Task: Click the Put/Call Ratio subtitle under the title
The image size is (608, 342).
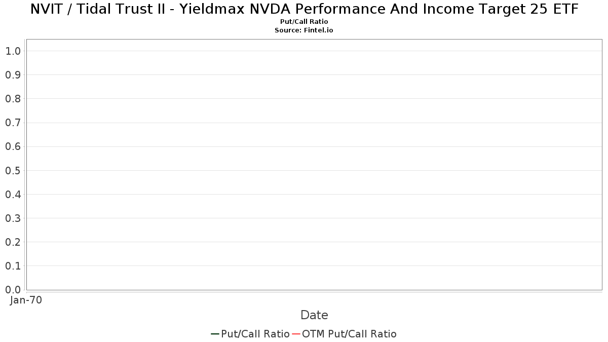Action: pyautogui.click(x=304, y=22)
